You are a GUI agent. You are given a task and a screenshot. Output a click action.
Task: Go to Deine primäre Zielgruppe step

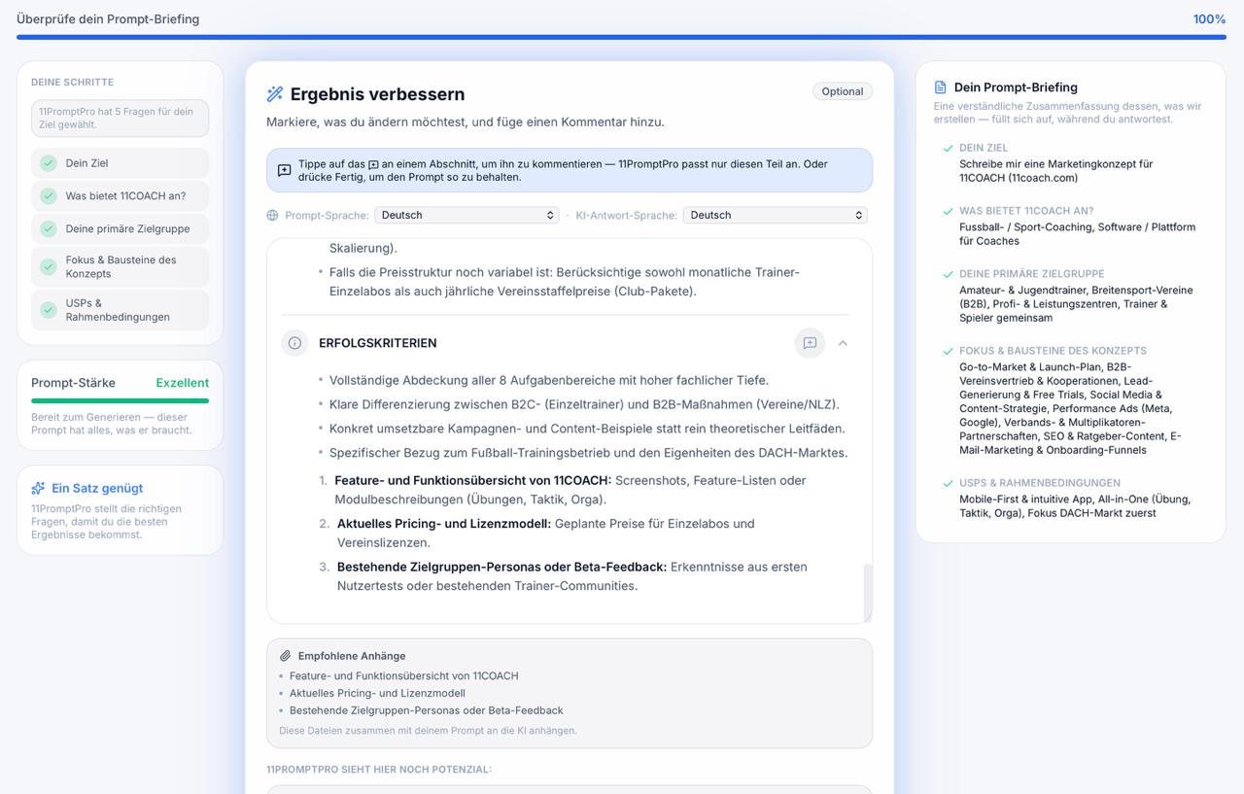(120, 229)
